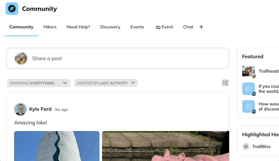
Task: Add a new tab with plus icon
Action: tap(201, 27)
